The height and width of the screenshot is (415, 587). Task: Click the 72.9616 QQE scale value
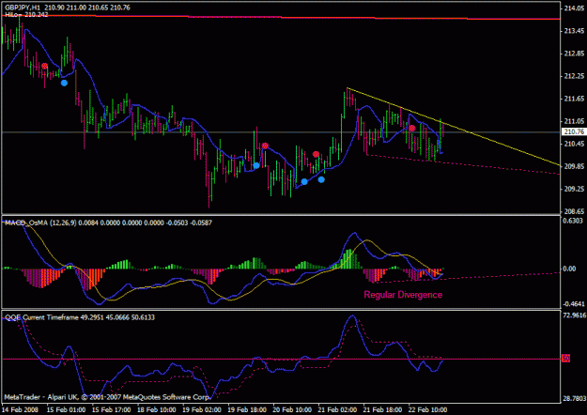[574, 315]
